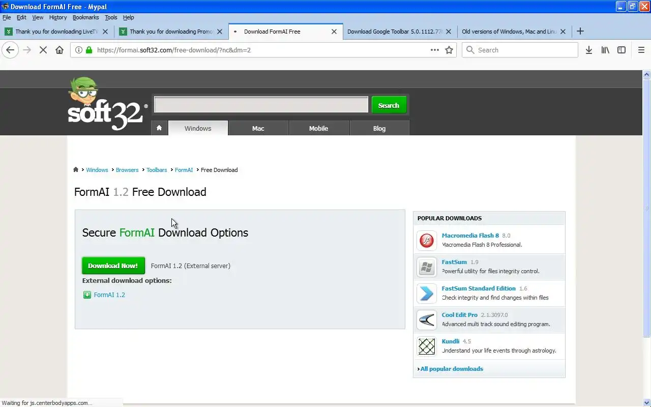
Task: Go back to the previous page
Action: tap(10, 50)
